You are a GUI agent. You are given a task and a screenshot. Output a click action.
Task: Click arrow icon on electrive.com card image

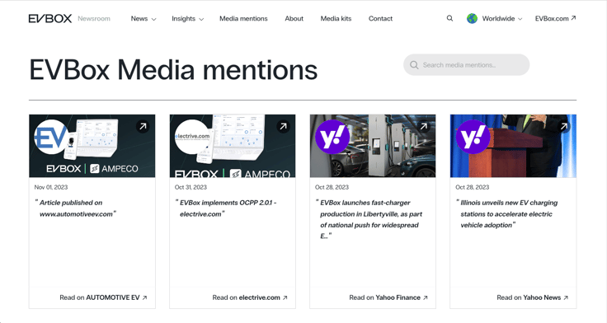tap(284, 126)
